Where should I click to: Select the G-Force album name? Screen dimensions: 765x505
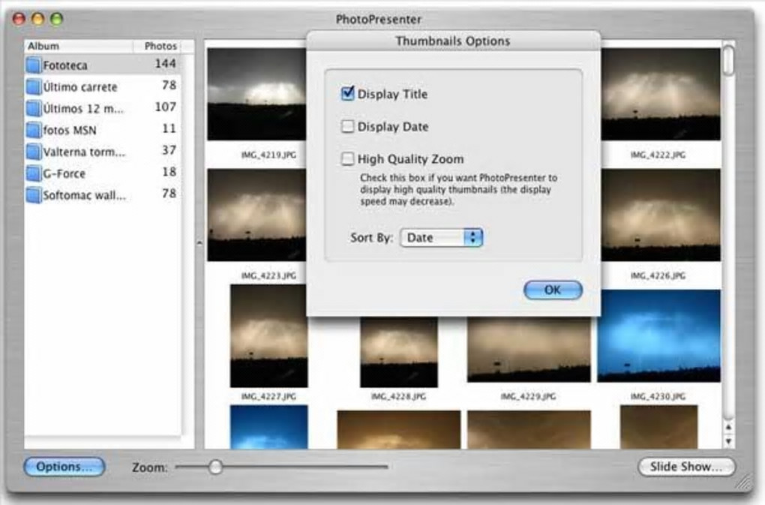pyautogui.click(x=64, y=173)
